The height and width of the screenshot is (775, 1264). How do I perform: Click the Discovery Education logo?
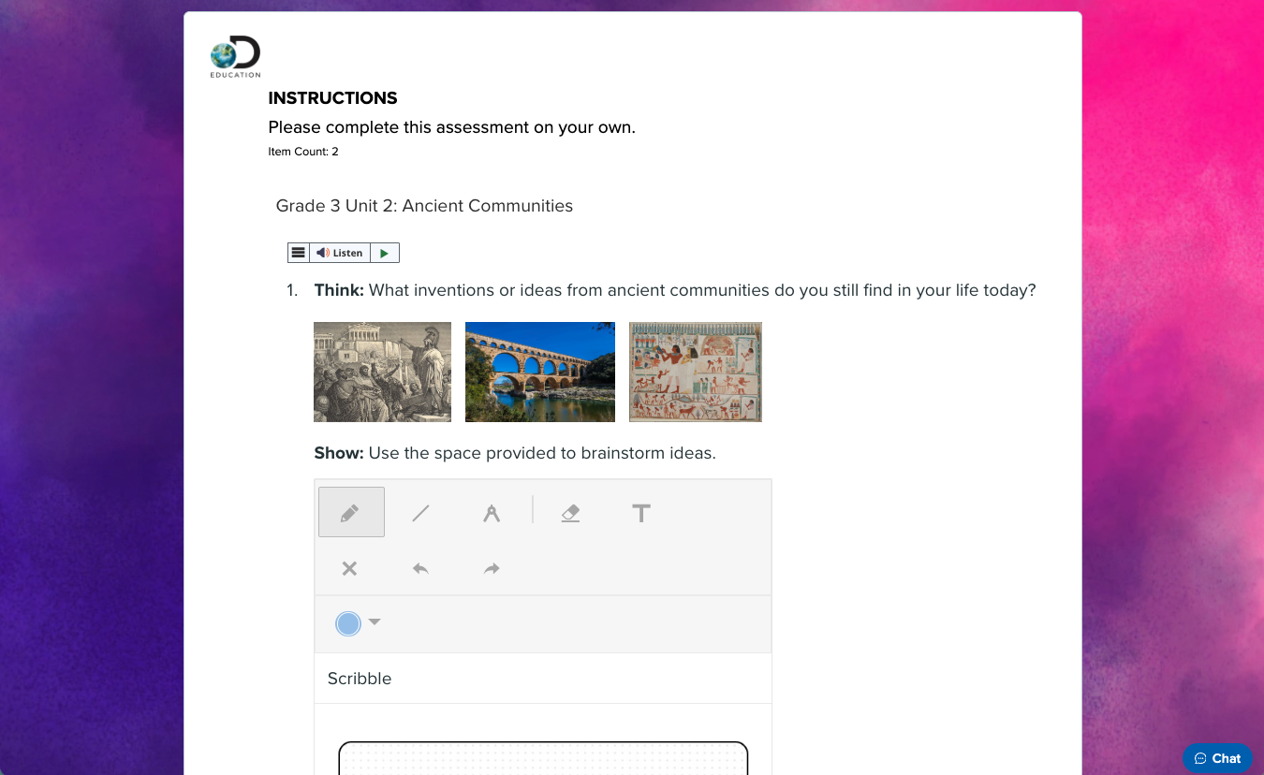[235, 57]
